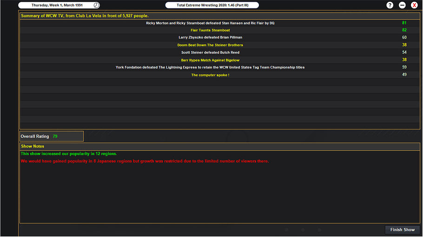Click the date bar showing Thursday, Week 1
423x237 pixels.
59,5
